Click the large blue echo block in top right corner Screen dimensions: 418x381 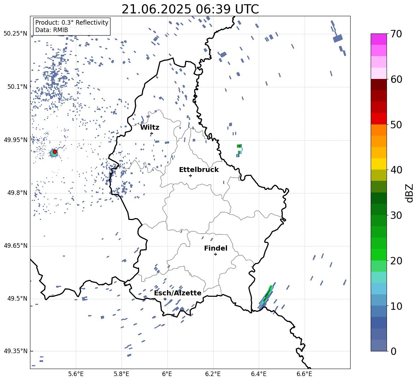click(x=338, y=38)
